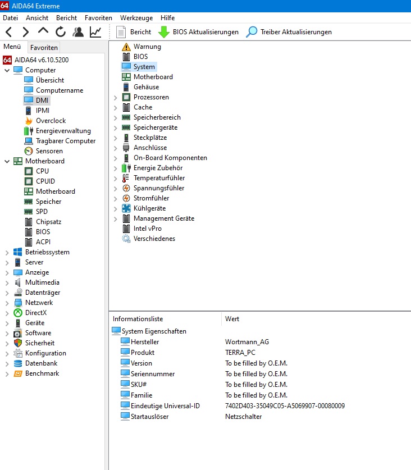Click the Datenbank database icon
Image resolution: width=411 pixels, height=470 pixels.
pyautogui.click(x=18, y=363)
